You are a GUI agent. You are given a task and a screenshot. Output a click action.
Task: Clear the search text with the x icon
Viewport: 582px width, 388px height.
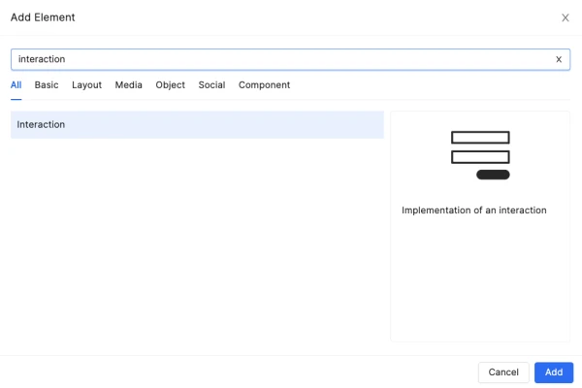559,59
